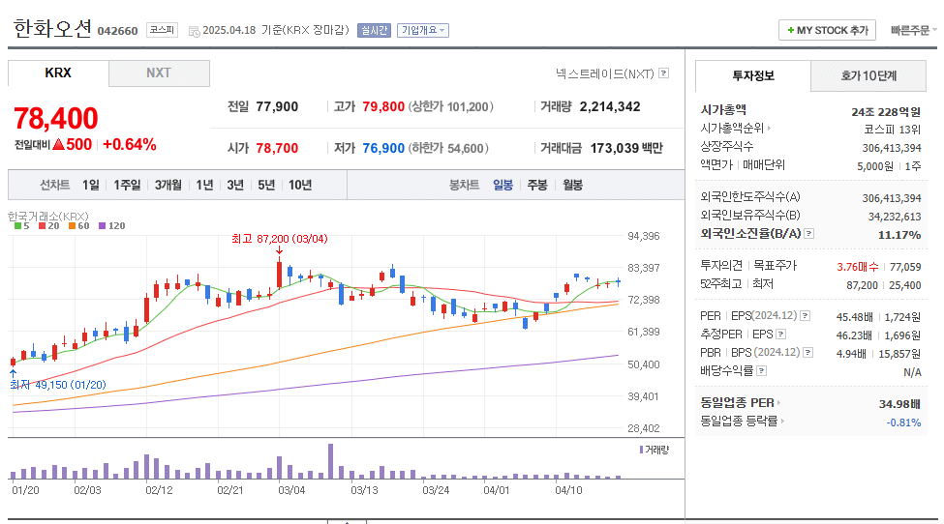Select the 5년 line chart period
This screenshot has height=524, width=944.
tap(266, 185)
